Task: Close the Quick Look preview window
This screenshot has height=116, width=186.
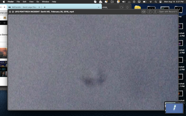Action: (10, 12)
